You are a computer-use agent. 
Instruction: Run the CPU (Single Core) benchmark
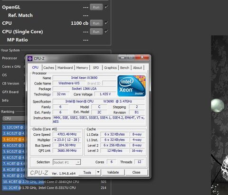pyautogui.click(x=96, y=32)
